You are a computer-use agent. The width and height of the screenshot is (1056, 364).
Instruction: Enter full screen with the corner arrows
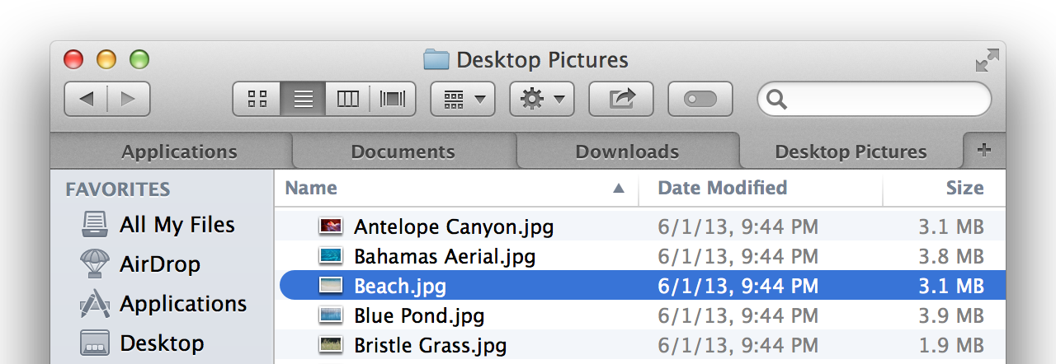coord(987,60)
